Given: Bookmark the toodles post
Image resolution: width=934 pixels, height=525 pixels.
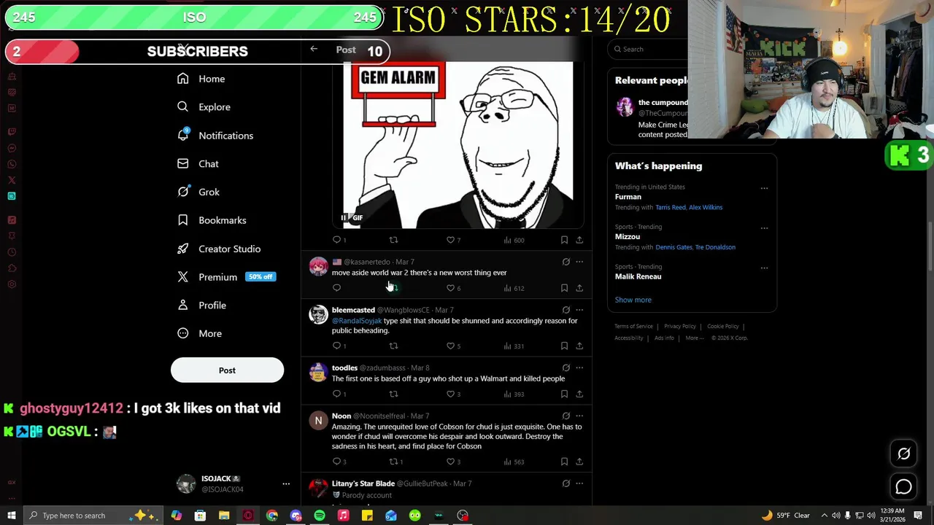Looking at the screenshot, I should (x=564, y=394).
